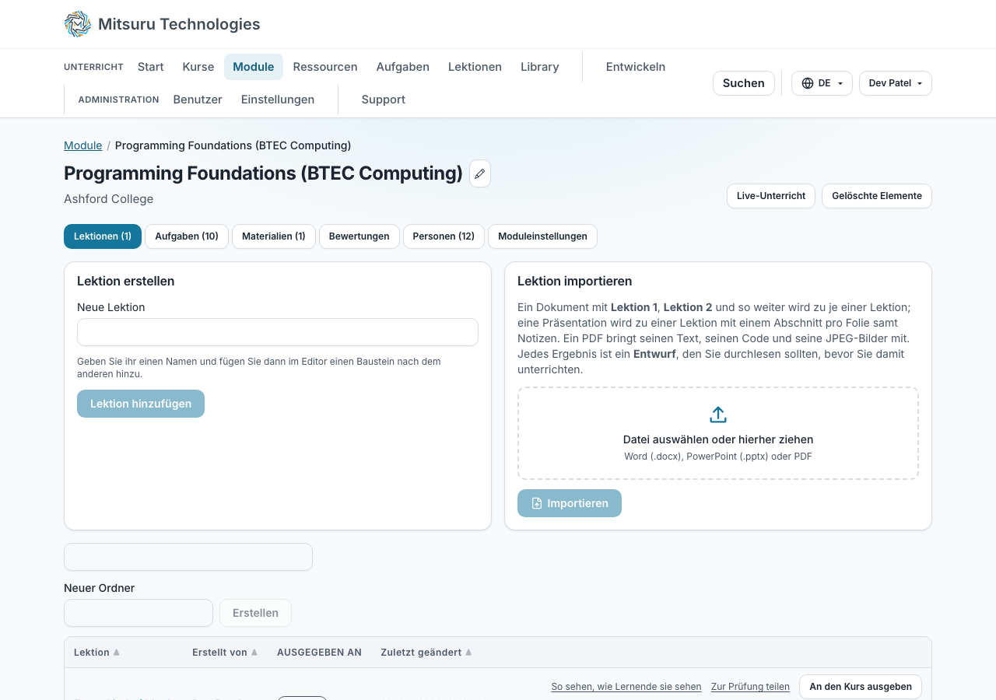Open the Support page

[384, 100]
